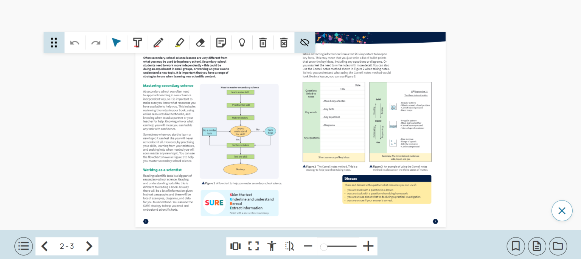
Task: Click the page number field showing 2-3
Action: click(x=67, y=246)
